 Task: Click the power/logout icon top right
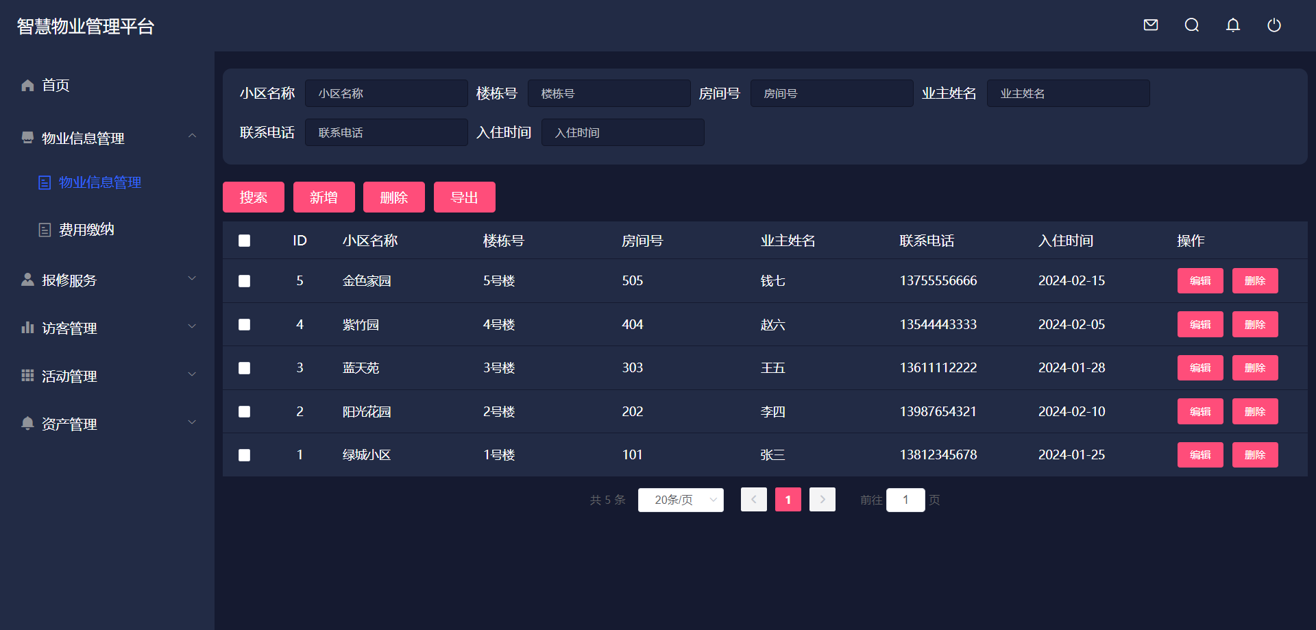(1274, 25)
